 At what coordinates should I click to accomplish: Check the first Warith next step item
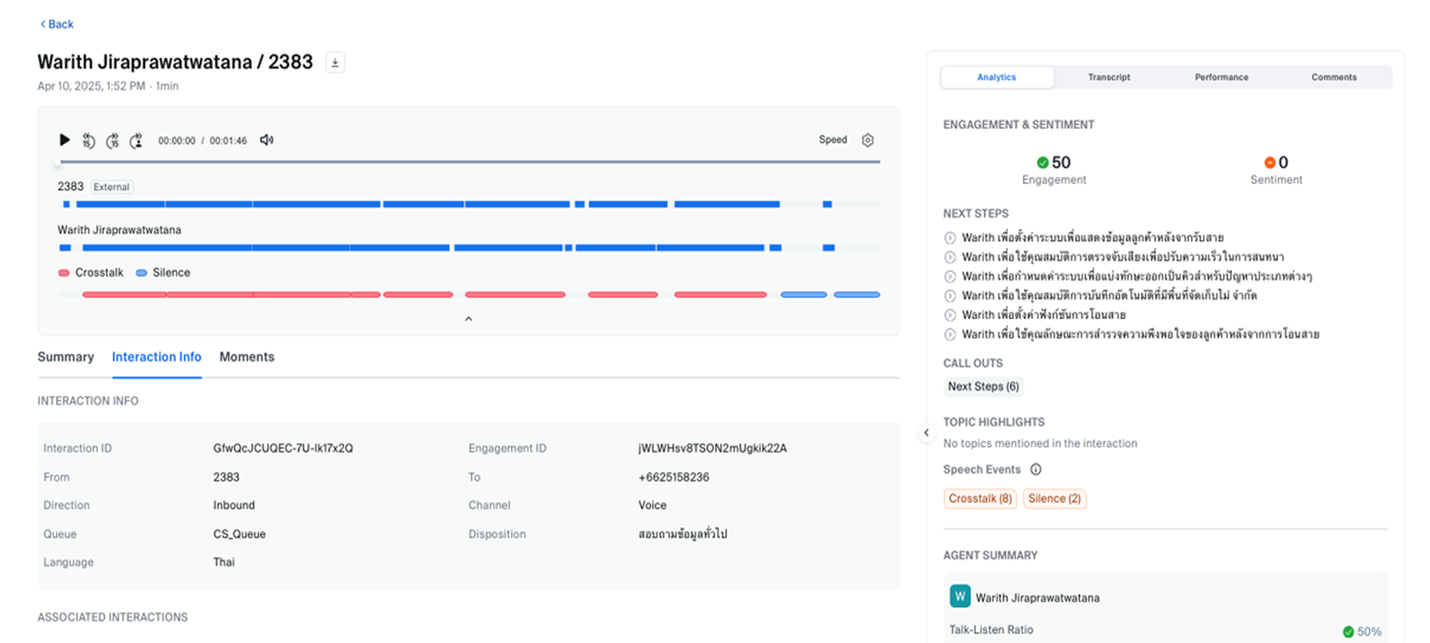tap(950, 238)
